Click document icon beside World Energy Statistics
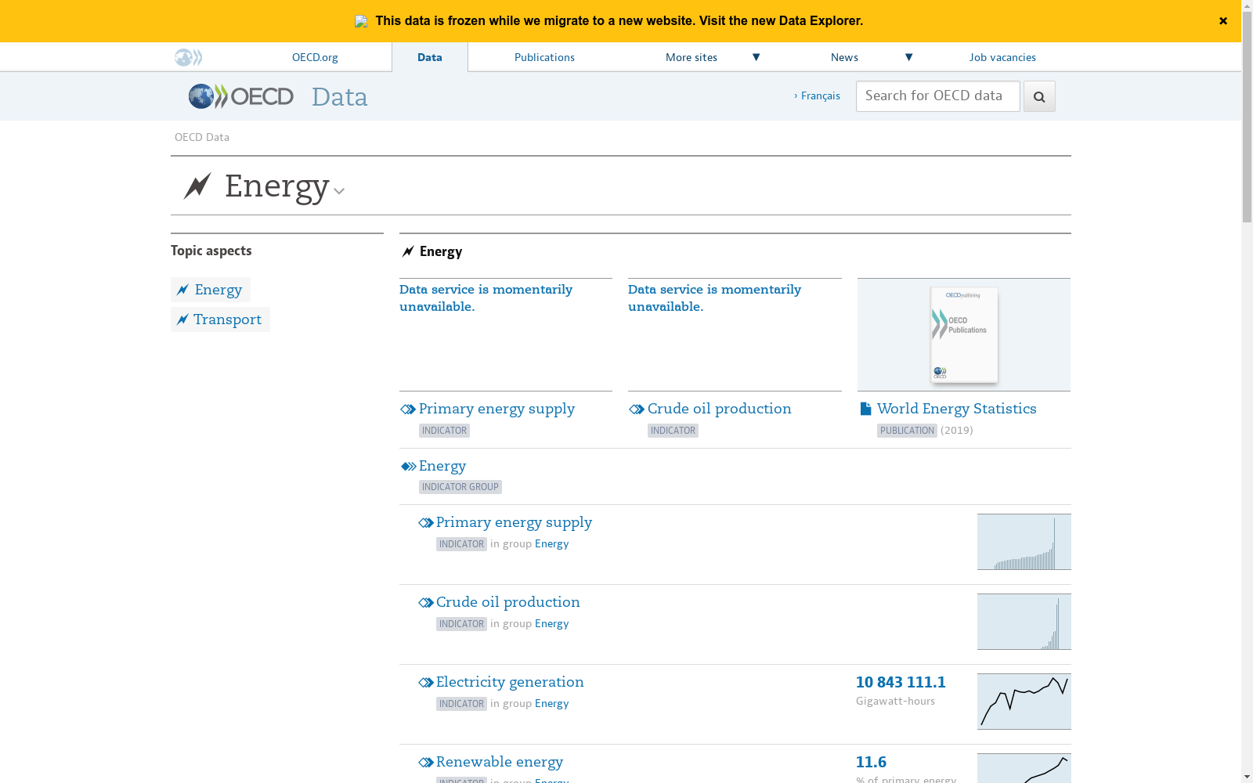Screen dimensions: 1253x783 point(865,409)
